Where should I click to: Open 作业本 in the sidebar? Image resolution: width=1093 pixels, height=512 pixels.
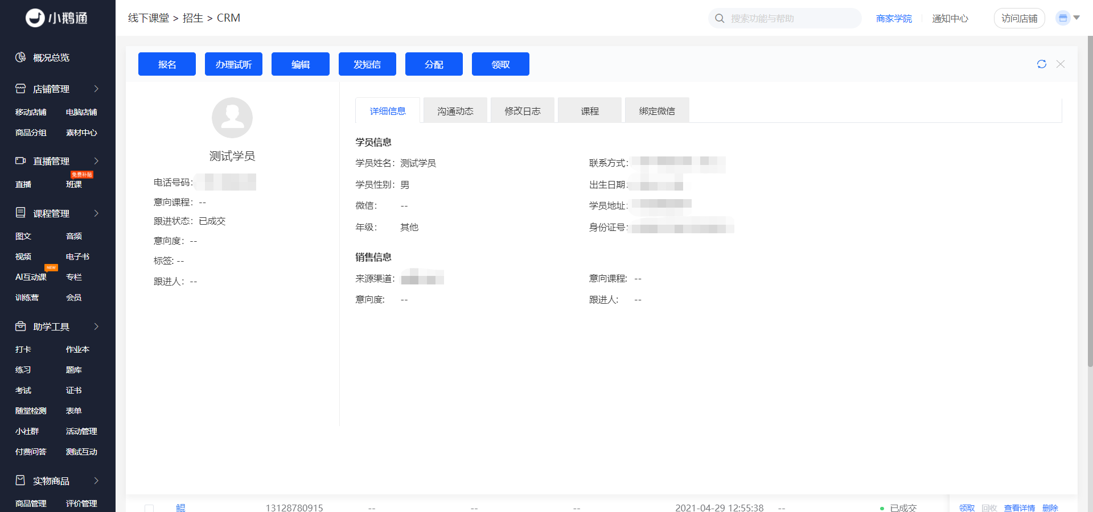click(77, 349)
